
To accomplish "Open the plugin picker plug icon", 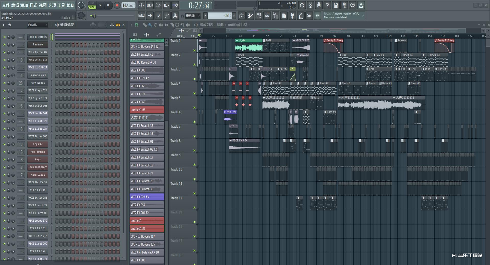I will click(292, 16).
